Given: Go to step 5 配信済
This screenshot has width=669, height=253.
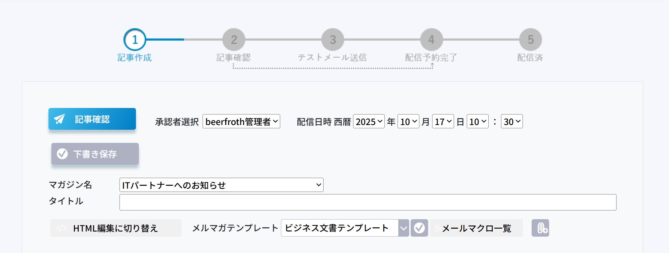Looking at the screenshot, I should (530, 40).
